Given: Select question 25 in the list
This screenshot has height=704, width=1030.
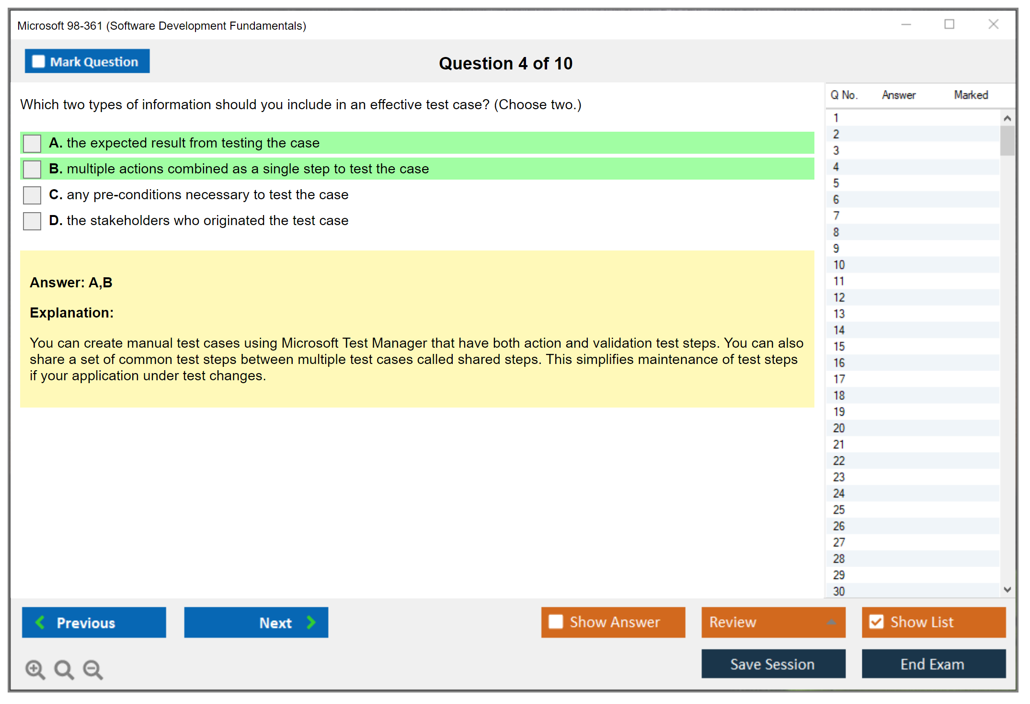Looking at the screenshot, I should click(x=839, y=510).
